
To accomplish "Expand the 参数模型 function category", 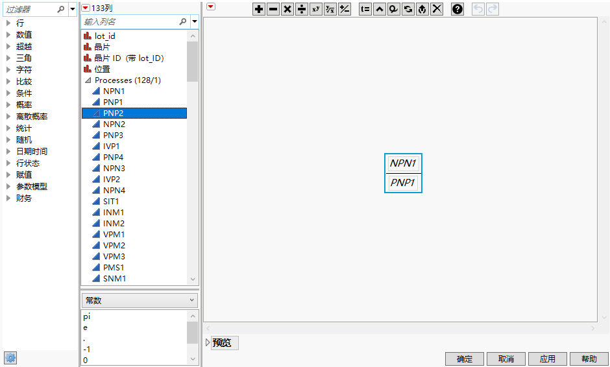I will 8,186.
